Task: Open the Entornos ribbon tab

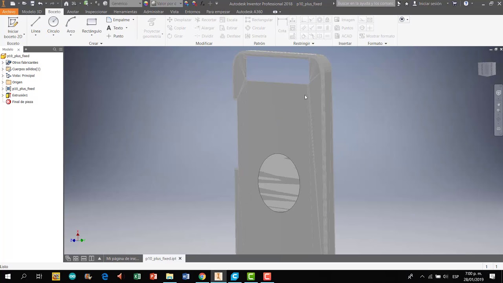Action: coord(193,12)
